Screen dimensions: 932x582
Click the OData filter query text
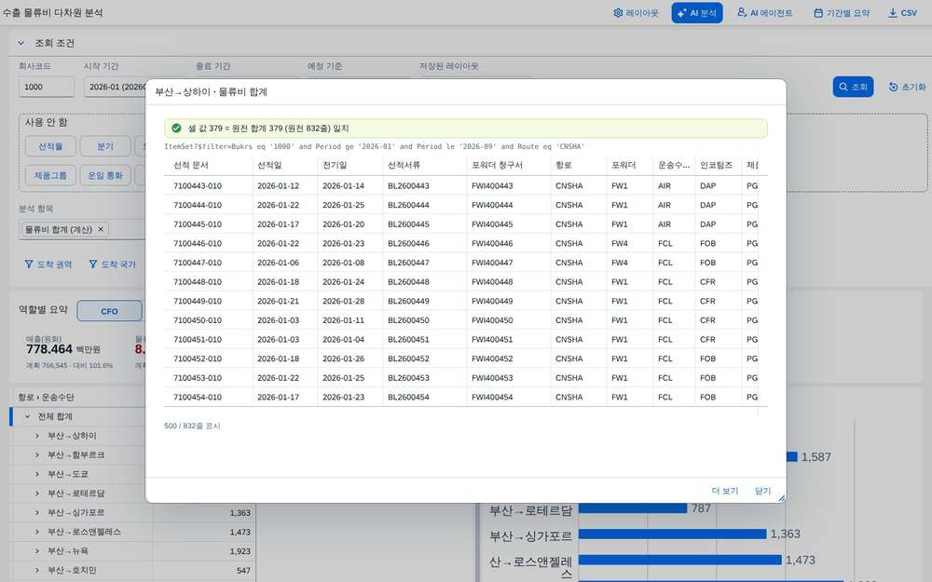click(375, 146)
